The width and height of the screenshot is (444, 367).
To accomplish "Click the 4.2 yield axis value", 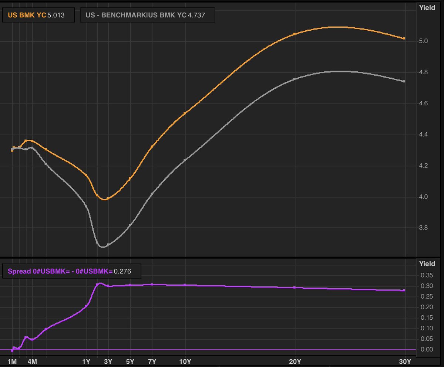I will (424, 166).
